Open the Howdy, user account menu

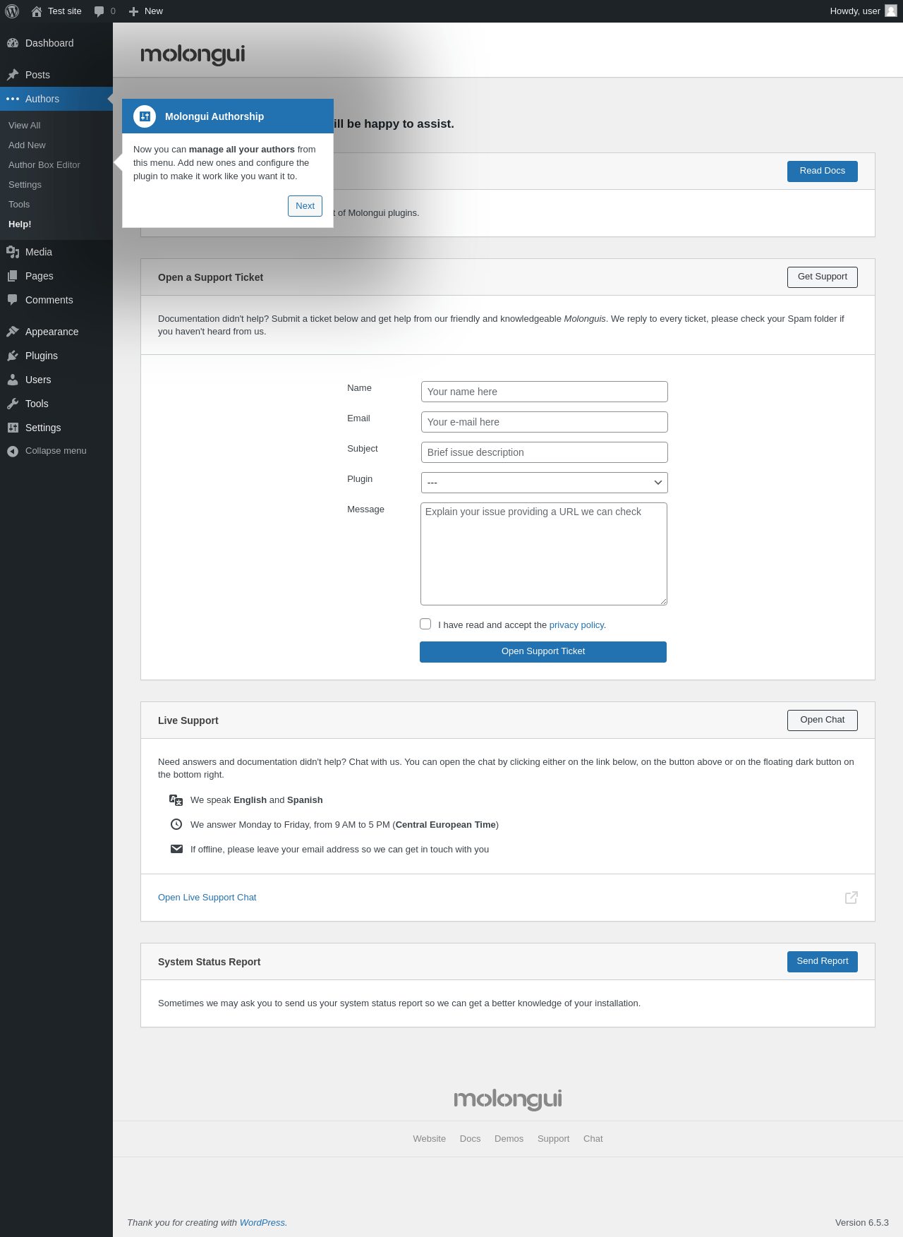click(863, 11)
